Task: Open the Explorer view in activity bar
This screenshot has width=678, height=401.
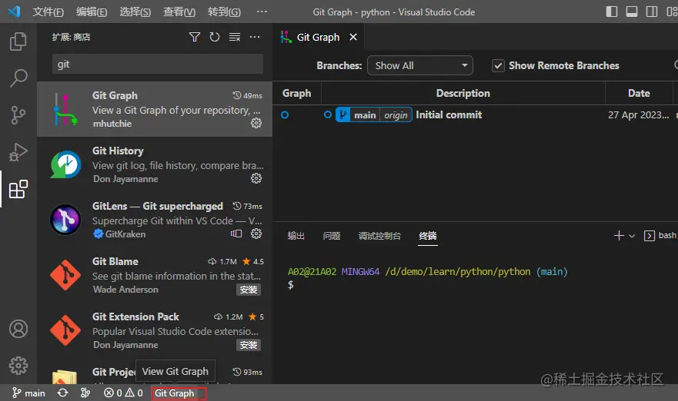Action: click(18, 41)
